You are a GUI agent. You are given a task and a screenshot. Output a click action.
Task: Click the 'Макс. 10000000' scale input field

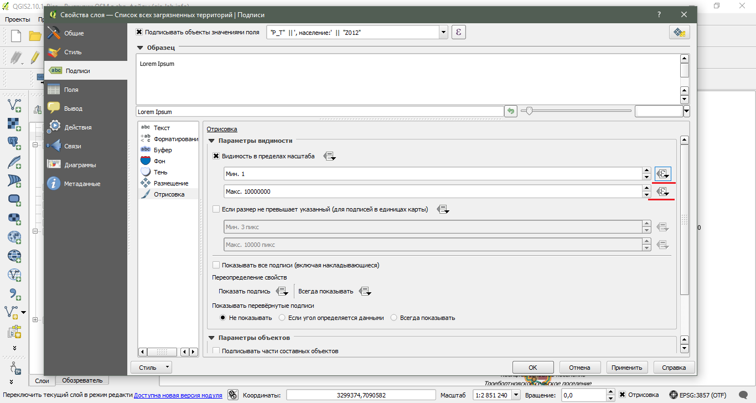[432, 192]
